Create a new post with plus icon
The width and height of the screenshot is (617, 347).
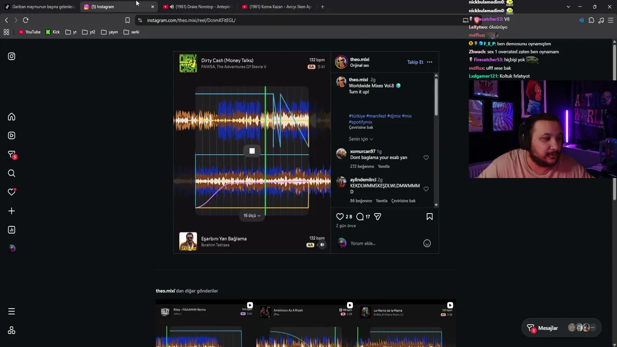pyautogui.click(x=12, y=211)
